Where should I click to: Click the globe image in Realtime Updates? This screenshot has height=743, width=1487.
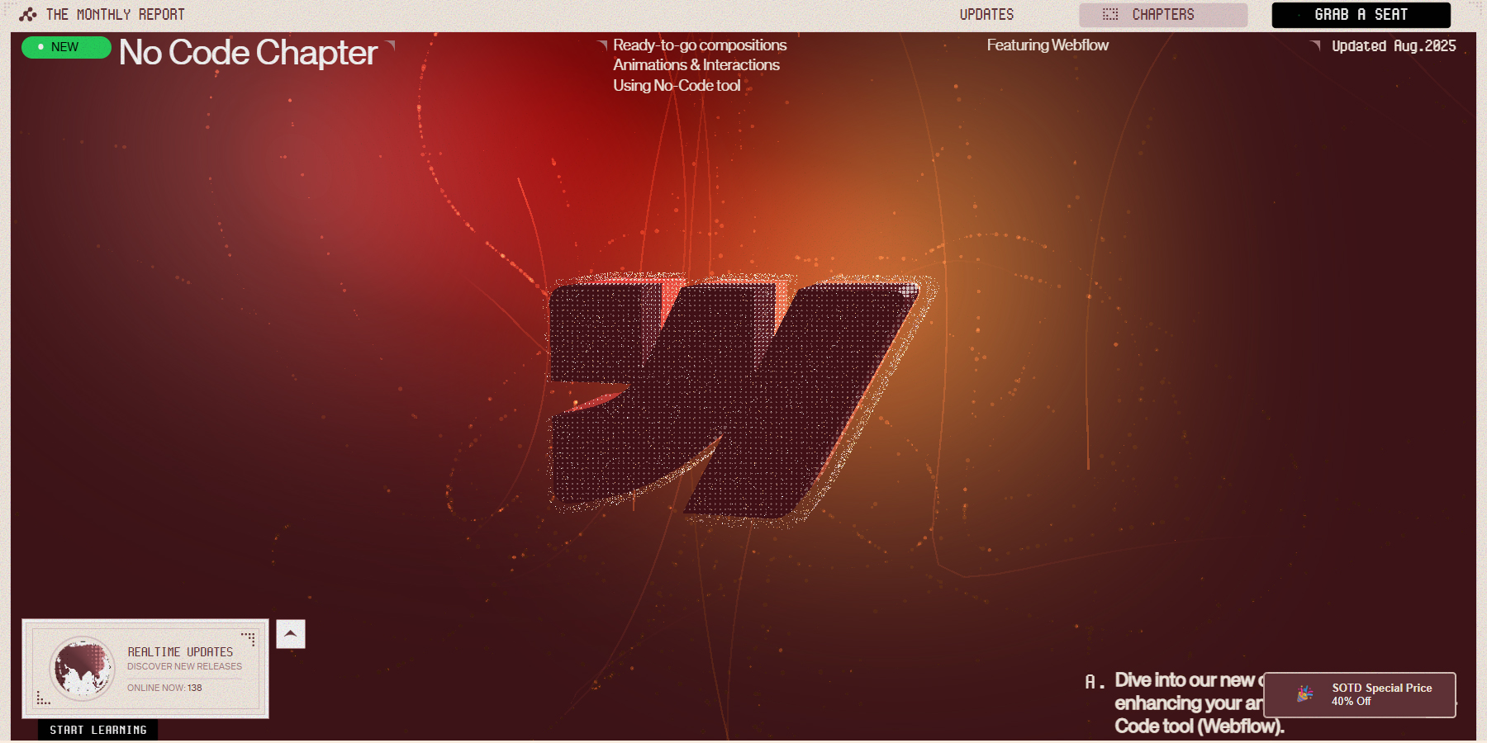82,669
